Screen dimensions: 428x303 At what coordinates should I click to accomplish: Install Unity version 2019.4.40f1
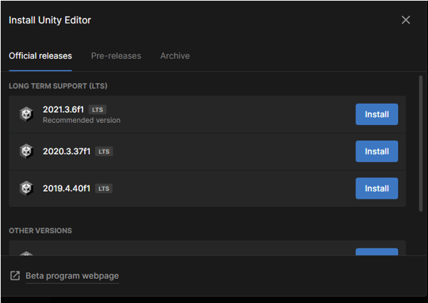pos(377,188)
